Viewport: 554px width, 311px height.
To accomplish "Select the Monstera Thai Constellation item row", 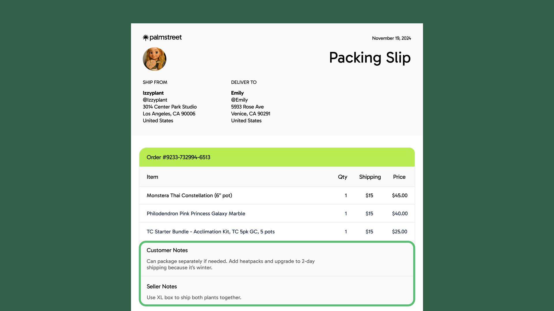I will coord(277,196).
